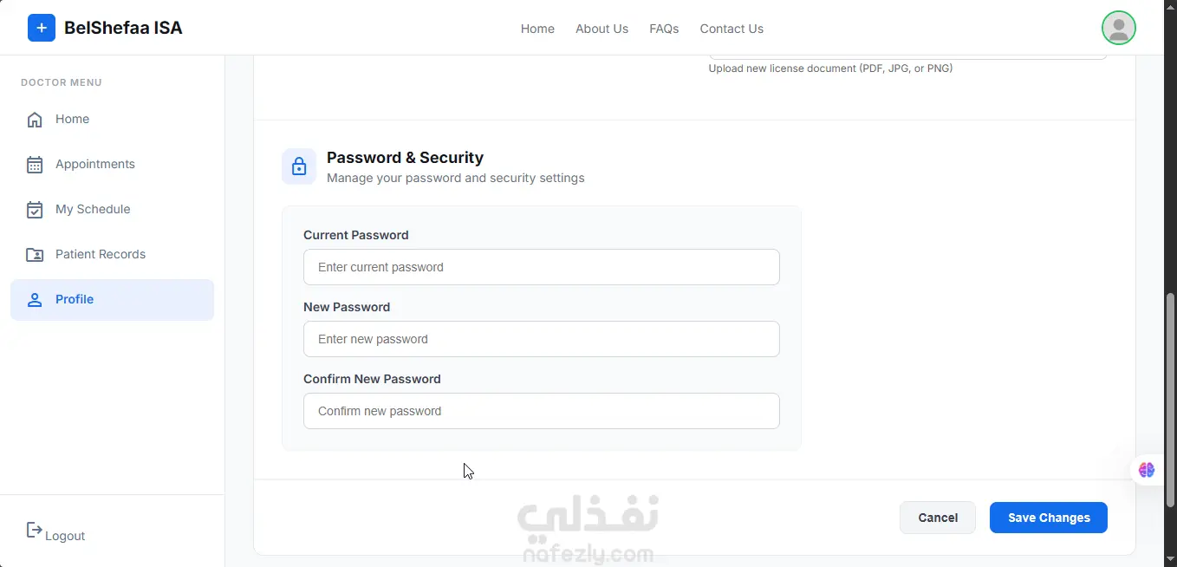1177x567 pixels.
Task: Click the Patient Records folder icon
Action: pyautogui.click(x=35, y=255)
